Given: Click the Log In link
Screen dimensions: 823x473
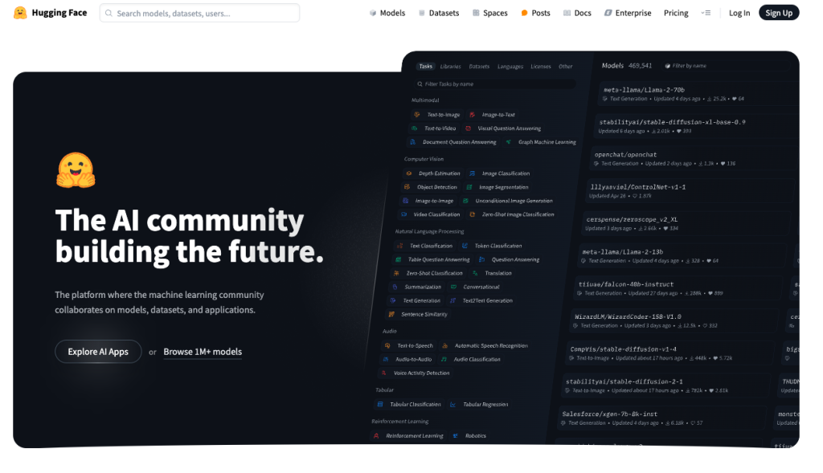Looking at the screenshot, I should [739, 13].
